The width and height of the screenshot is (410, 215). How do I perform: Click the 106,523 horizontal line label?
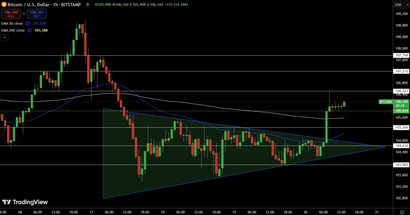tap(402, 91)
